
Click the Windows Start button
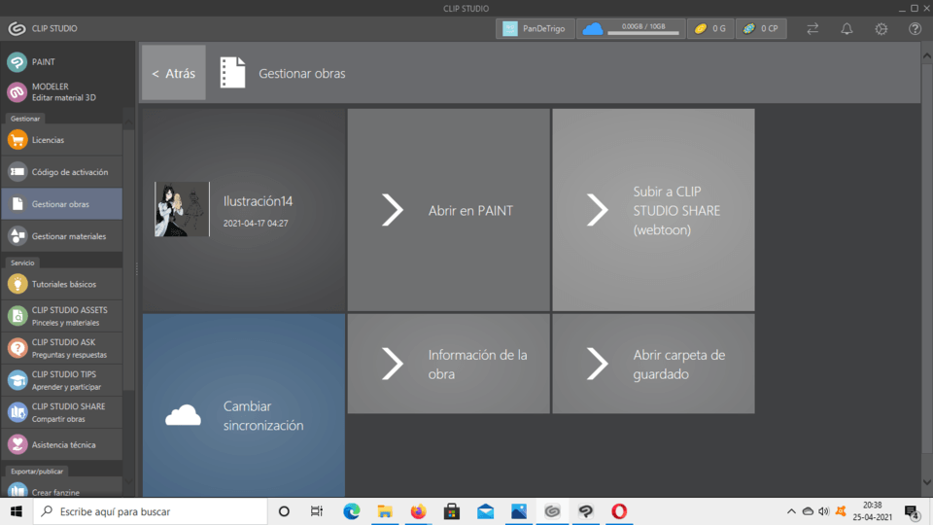click(17, 511)
